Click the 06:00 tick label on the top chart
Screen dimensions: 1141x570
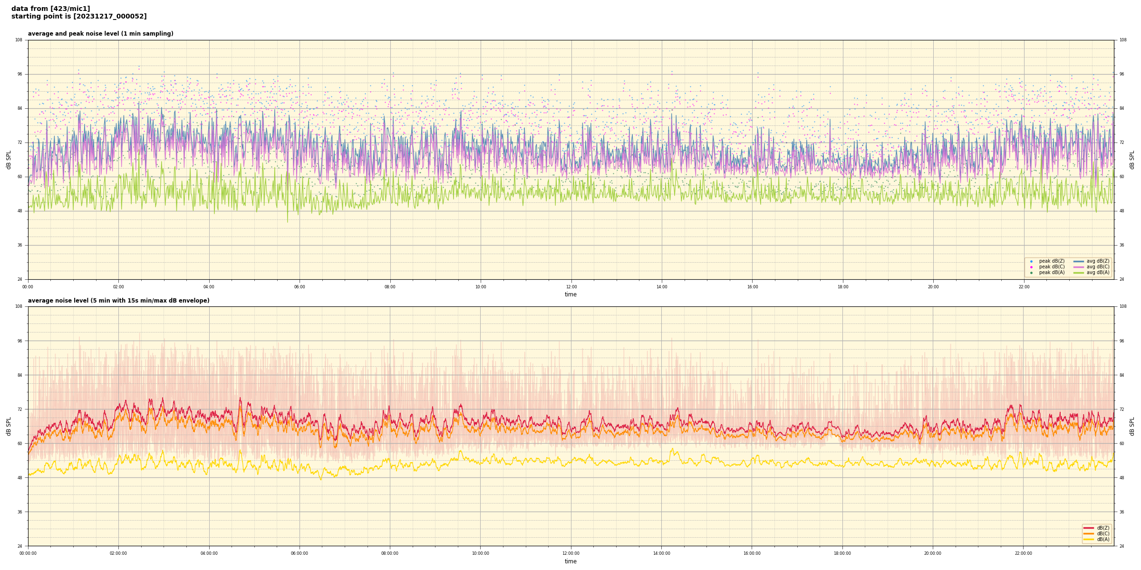[x=300, y=287]
